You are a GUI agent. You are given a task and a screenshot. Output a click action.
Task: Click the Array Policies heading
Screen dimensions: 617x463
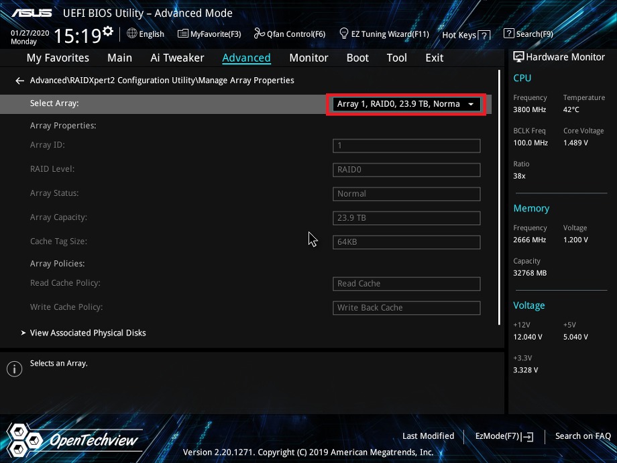pyautogui.click(x=58, y=264)
